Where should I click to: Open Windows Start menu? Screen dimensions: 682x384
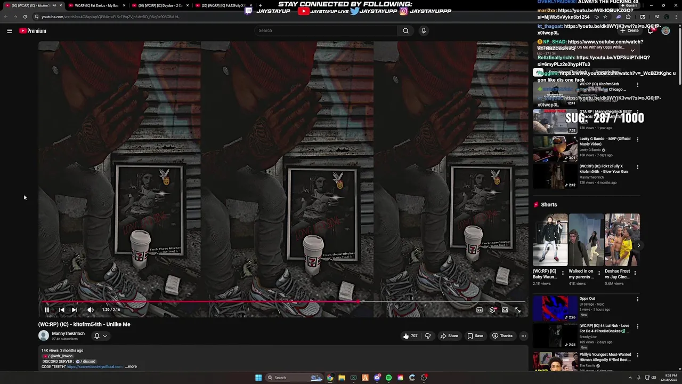pyautogui.click(x=258, y=378)
